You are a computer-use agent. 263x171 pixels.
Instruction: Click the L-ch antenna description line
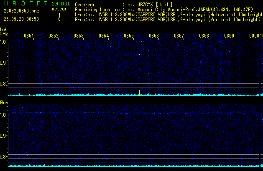[x=167, y=14]
